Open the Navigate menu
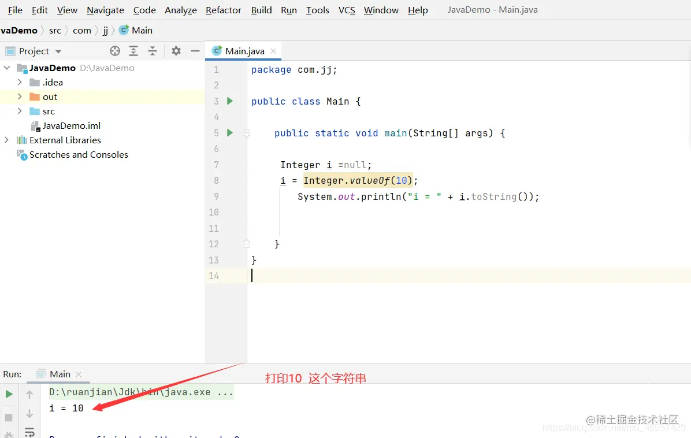This screenshot has height=438, width=691. pyautogui.click(x=105, y=10)
